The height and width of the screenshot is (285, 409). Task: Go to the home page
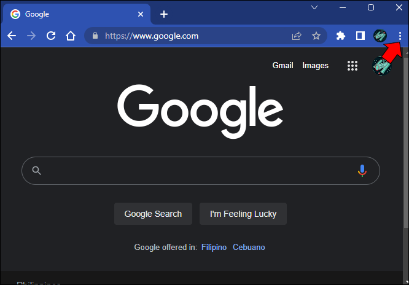71,36
